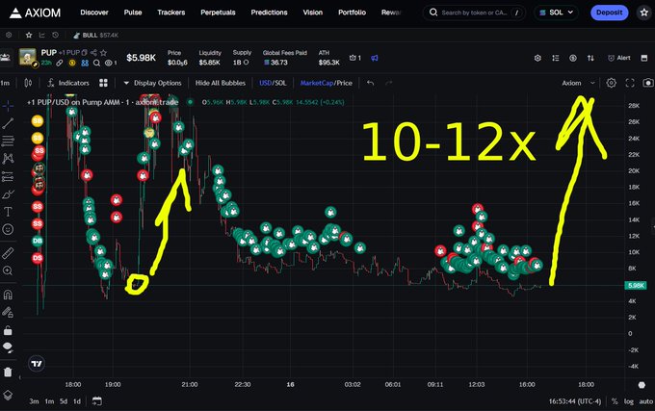Set range to 5d
Image resolution: width=655 pixels, height=411 pixels.
64,401
